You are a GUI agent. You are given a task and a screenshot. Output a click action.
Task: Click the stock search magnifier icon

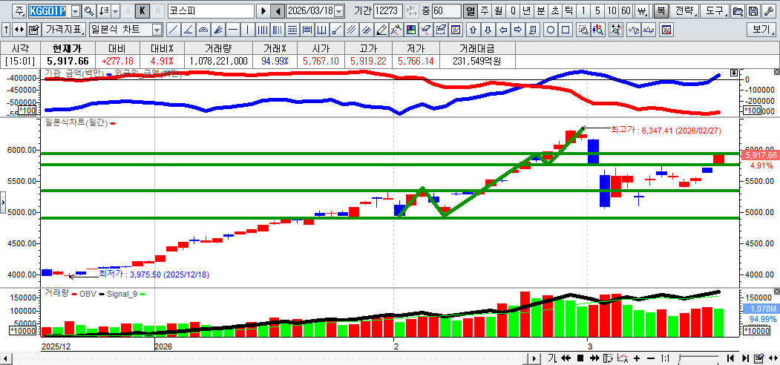(89, 11)
